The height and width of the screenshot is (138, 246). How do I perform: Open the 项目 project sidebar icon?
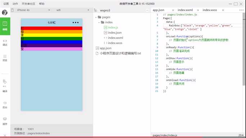pyautogui.click(x=5, y=58)
